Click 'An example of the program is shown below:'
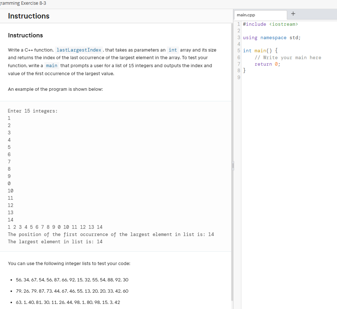This screenshot has height=309, width=337. point(56,89)
